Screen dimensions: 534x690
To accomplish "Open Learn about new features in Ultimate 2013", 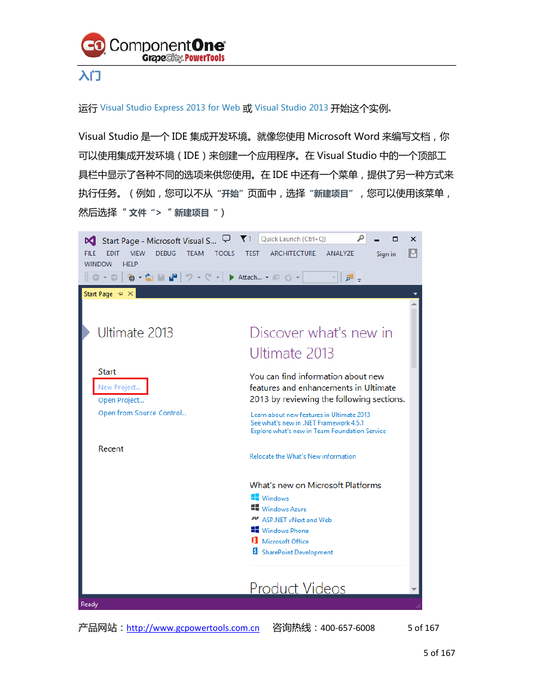I will point(310,415).
